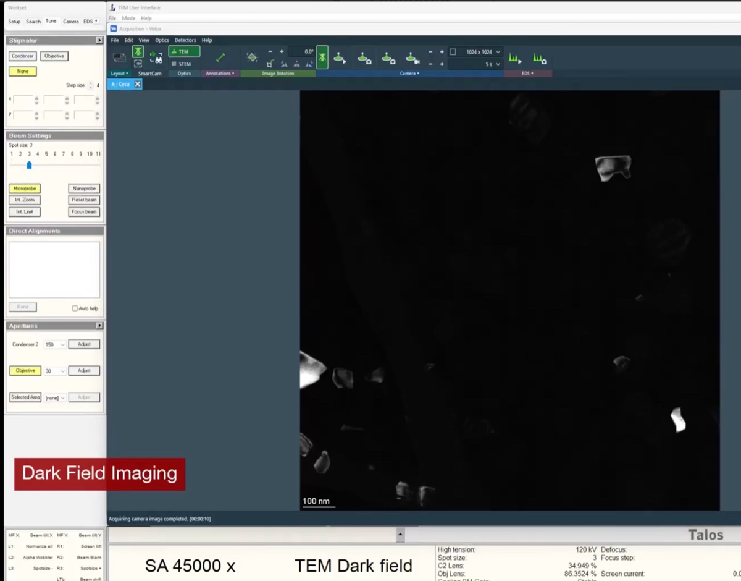Open the Objective aperture size dropdown
The image size is (741, 581).
pos(54,371)
